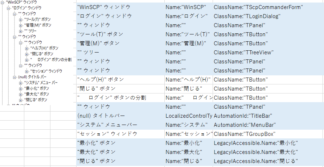Expand the "ヘルプ(H)" ボタン tree node

click(26, 49)
